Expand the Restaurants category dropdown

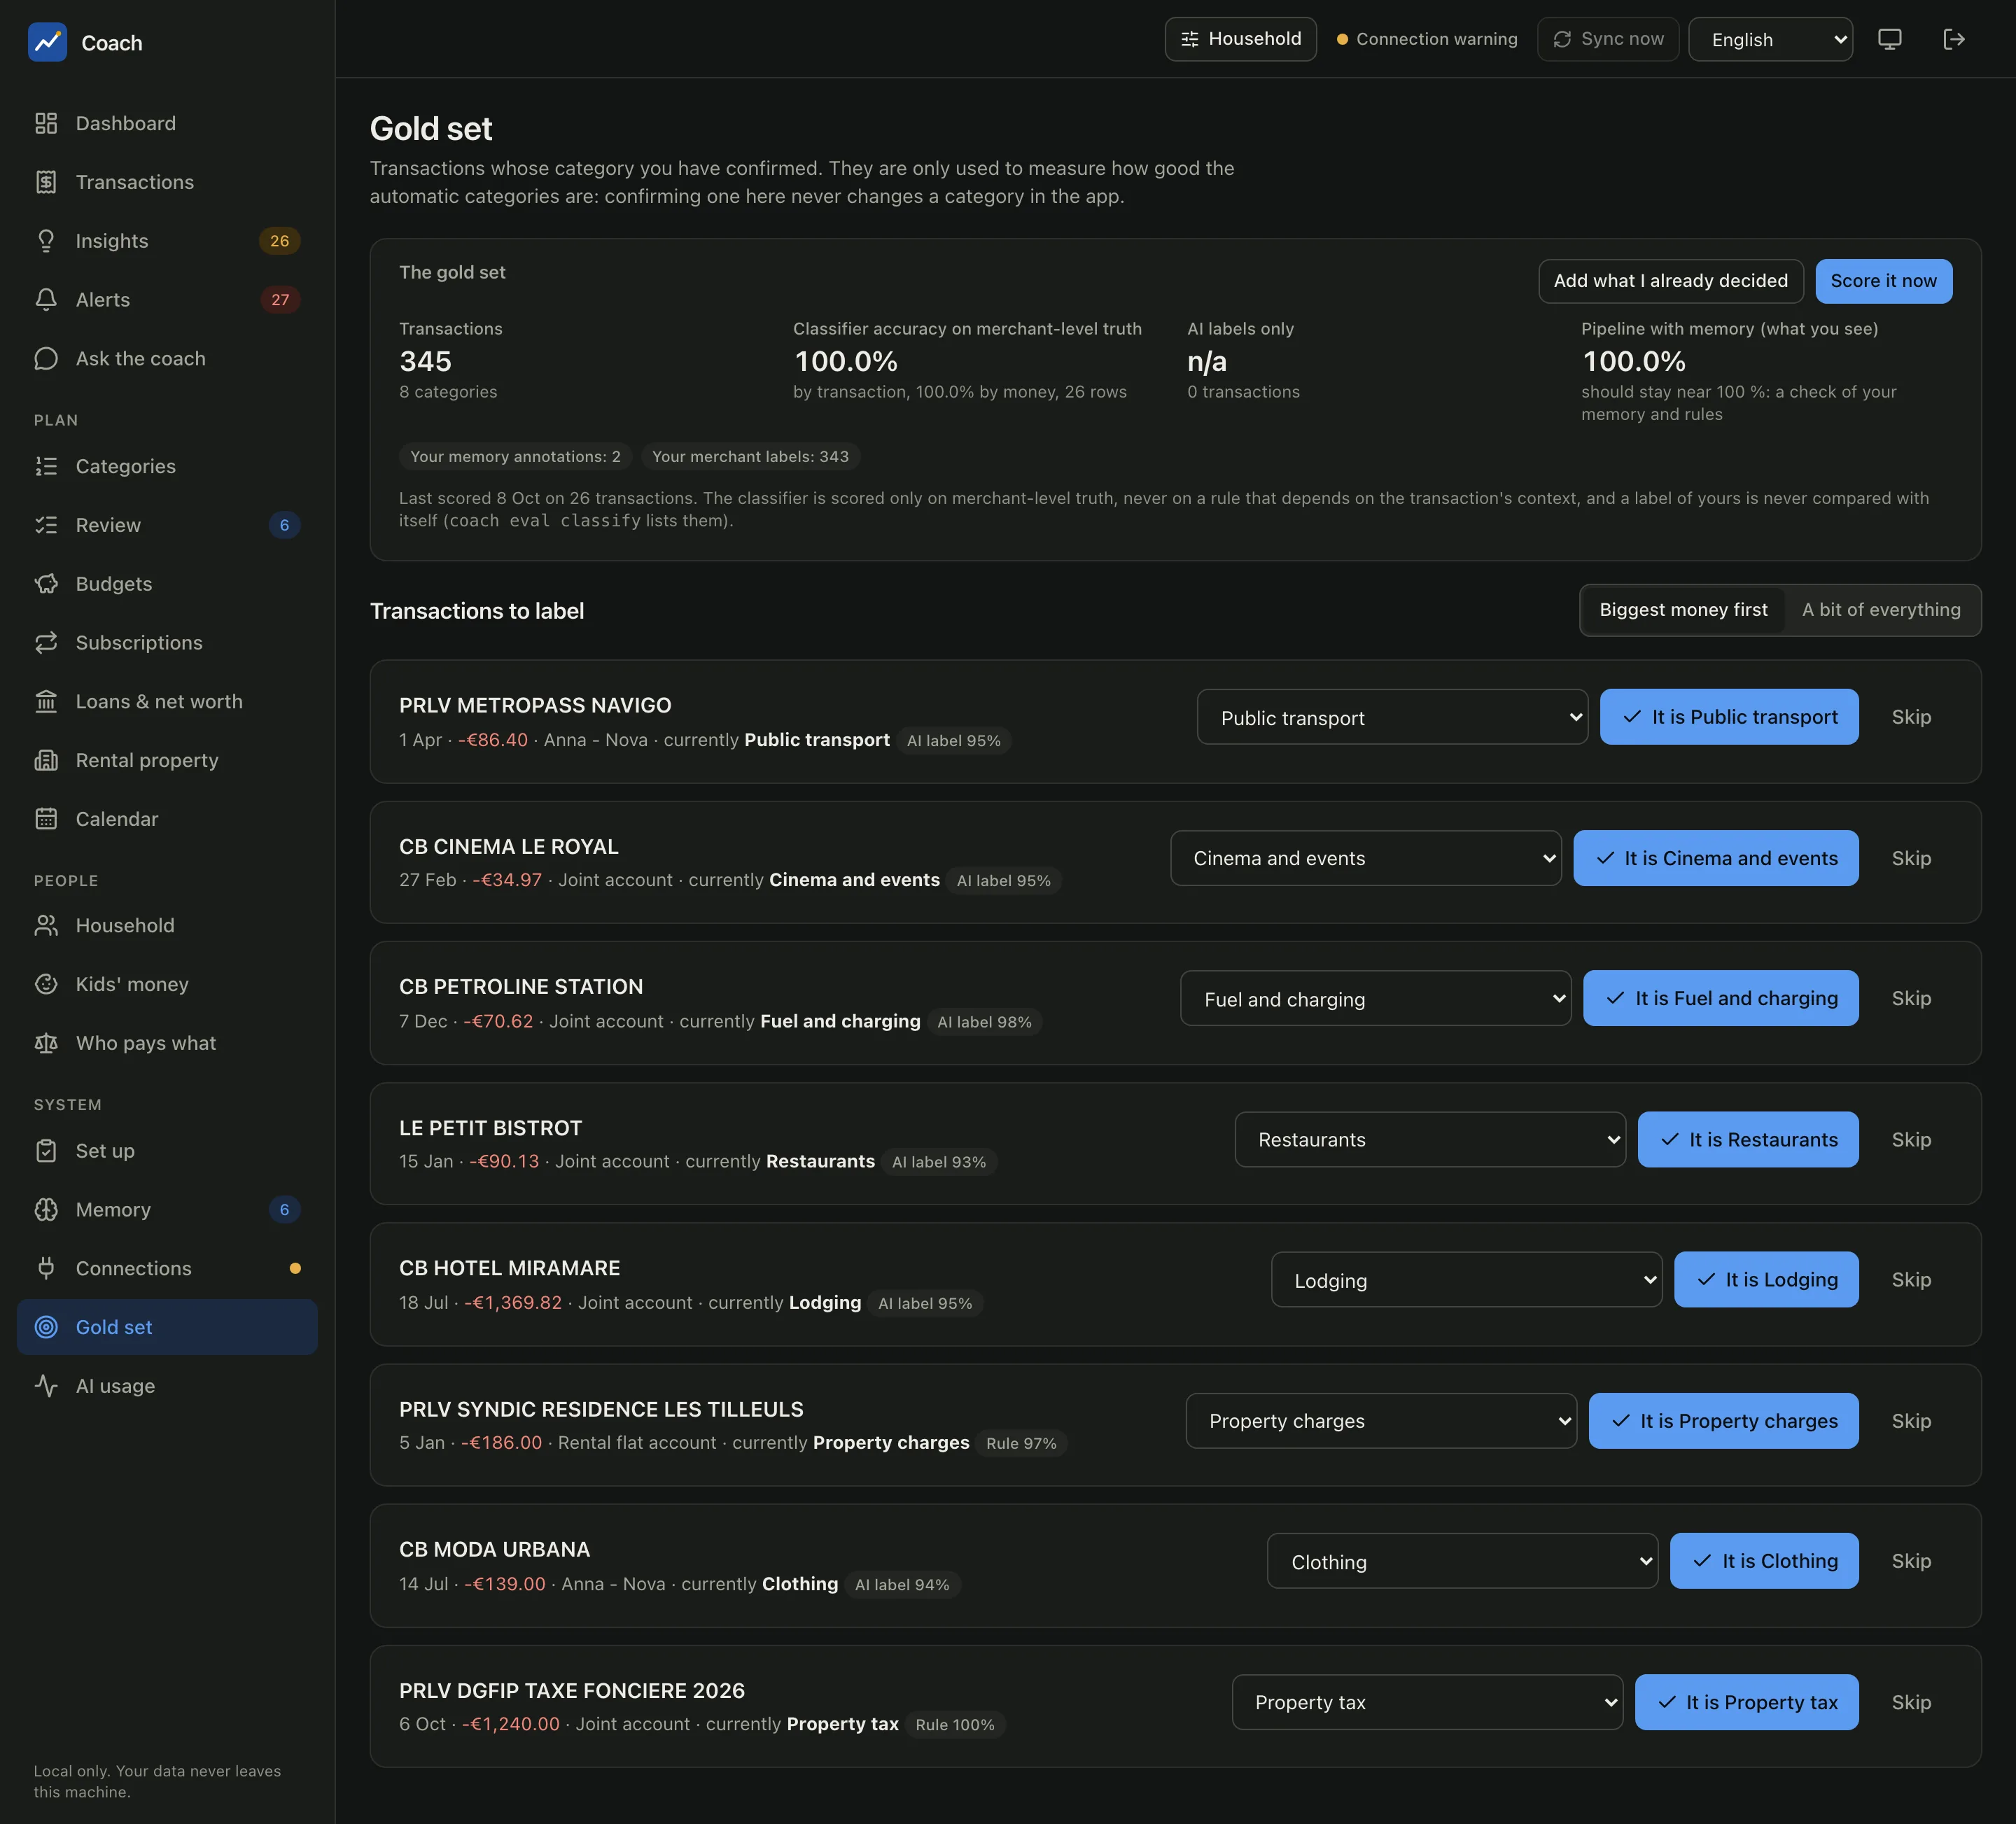pos(1430,1139)
